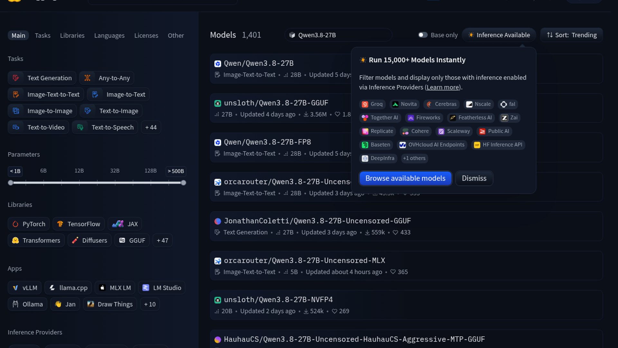Click the parameter slider's 32B tick label
The image size is (618, 348).
point(115,171)
